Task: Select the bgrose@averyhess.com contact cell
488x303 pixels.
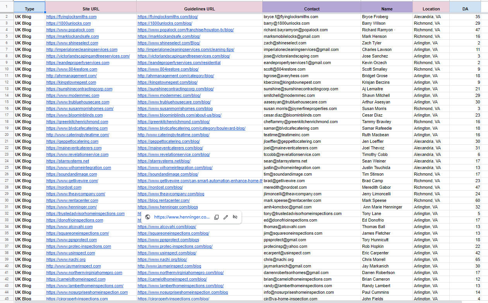Action: [312, 76]
